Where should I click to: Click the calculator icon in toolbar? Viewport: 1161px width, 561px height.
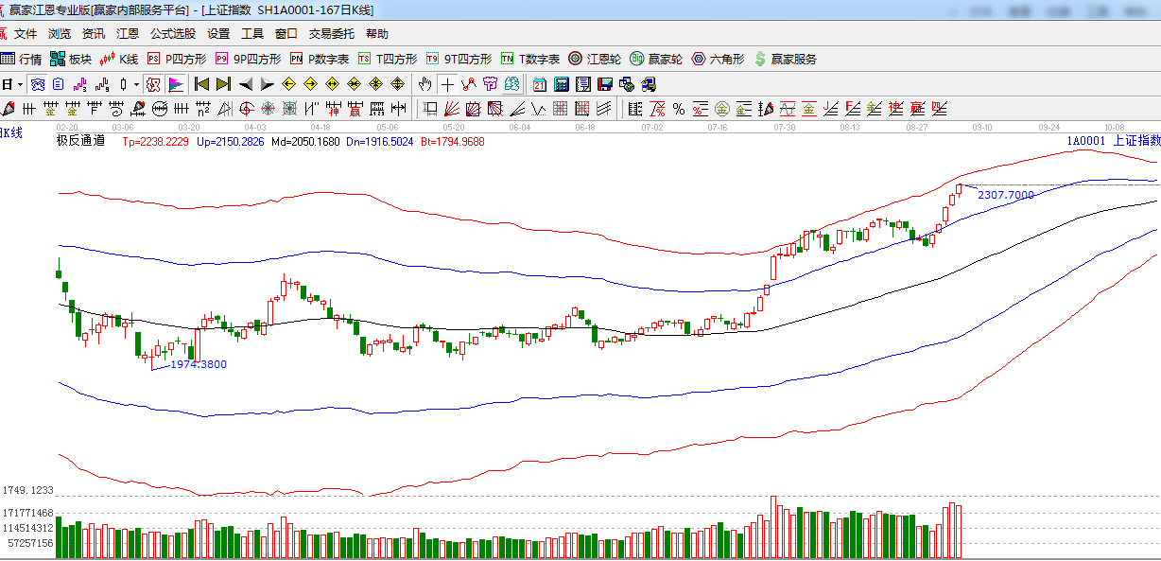(562, 84)
